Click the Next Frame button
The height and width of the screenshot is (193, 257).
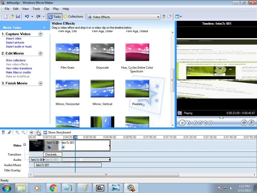pyautogui.click(x=205, y=123)
